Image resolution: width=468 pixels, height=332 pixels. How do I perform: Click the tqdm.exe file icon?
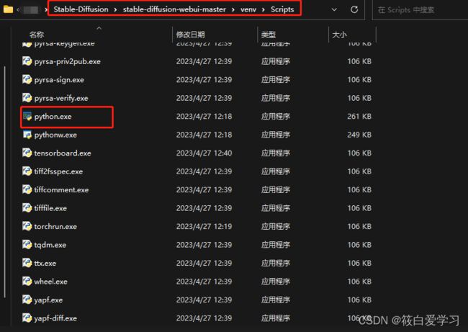coord(27,245)
